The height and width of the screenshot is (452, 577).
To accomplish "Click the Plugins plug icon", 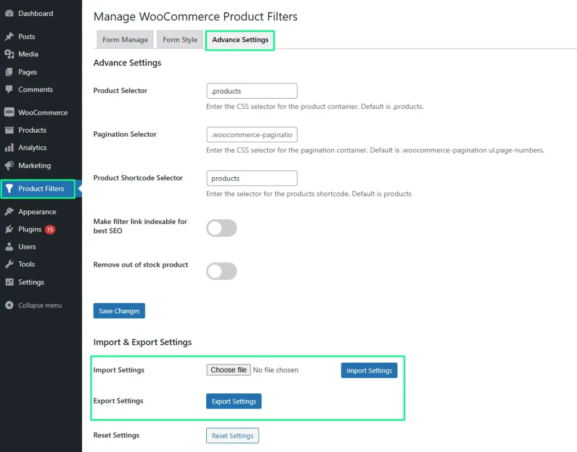I will point(9,229).
